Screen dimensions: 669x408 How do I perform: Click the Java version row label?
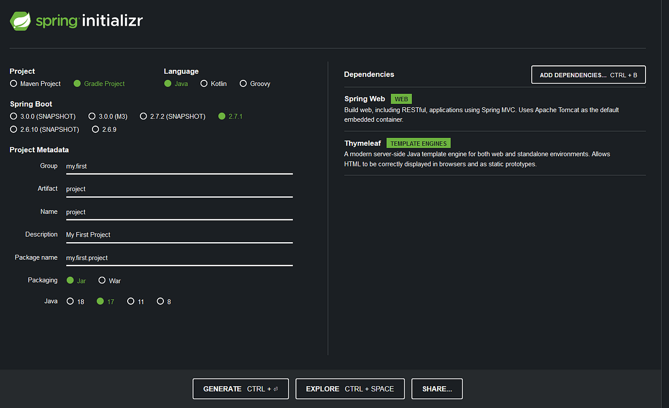coord(51,301)
